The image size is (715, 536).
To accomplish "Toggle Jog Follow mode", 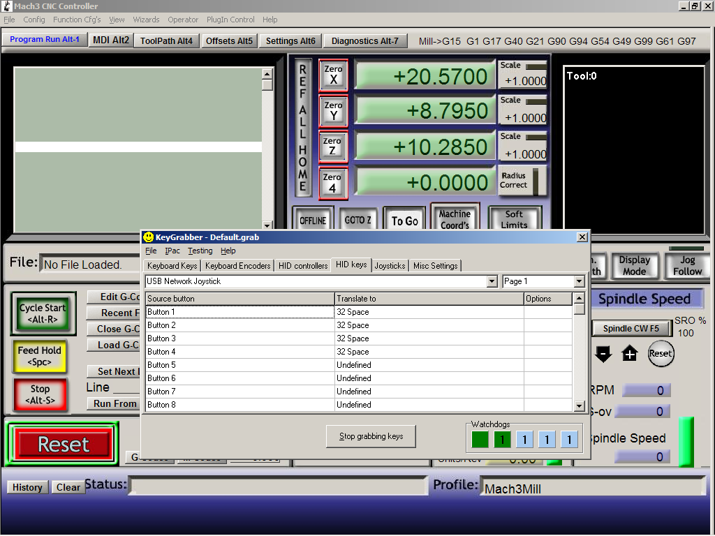I will 687,266.
